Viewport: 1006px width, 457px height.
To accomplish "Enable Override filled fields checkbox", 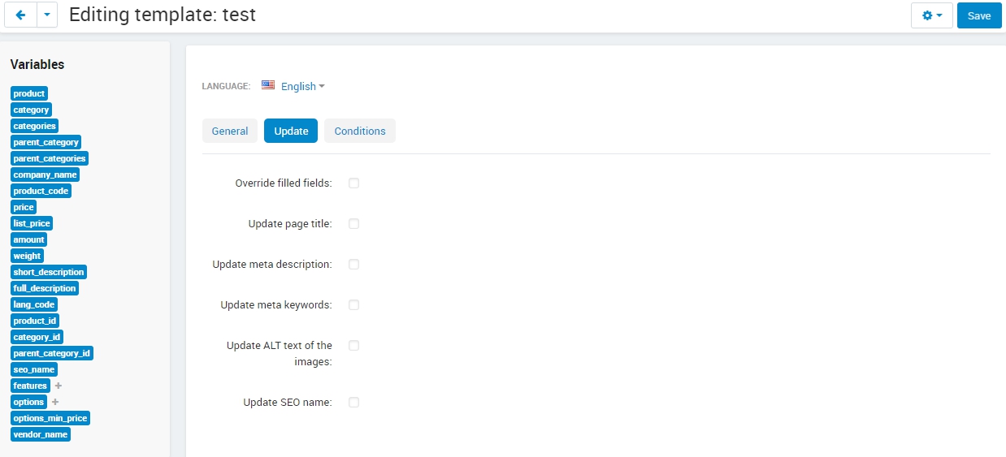I will (353, 183).
